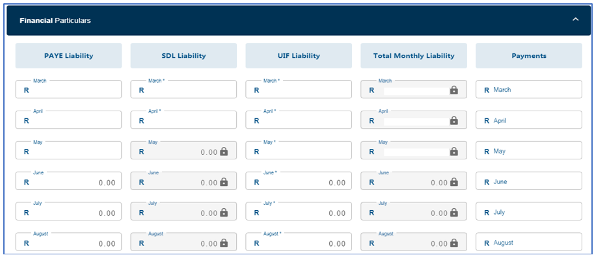Focus the March SDL Liability field
The height and width of the screenshot is (255, 594).
click(183, 89)
